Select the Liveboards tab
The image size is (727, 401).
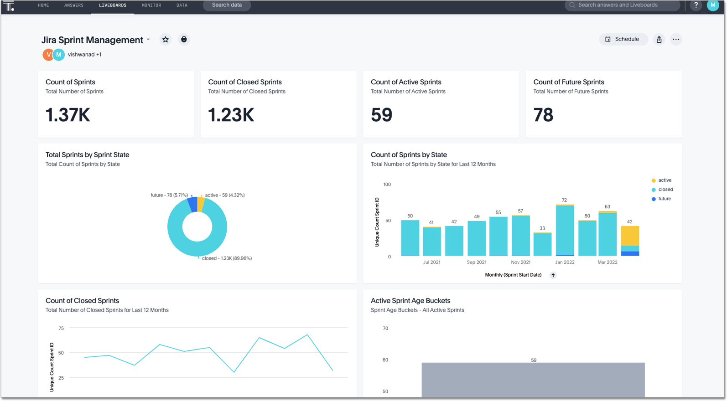pyautogui.click(x=113, y=5)
